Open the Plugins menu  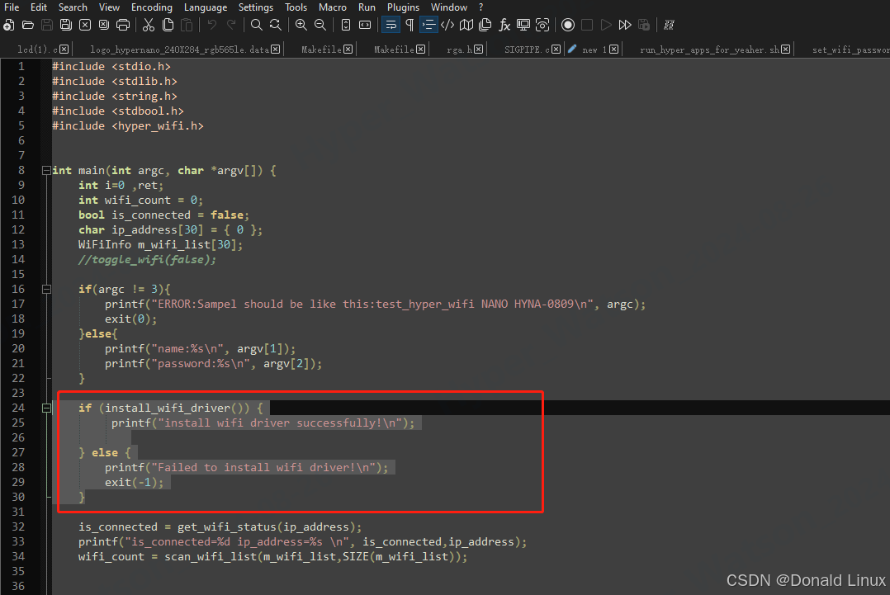403,7
